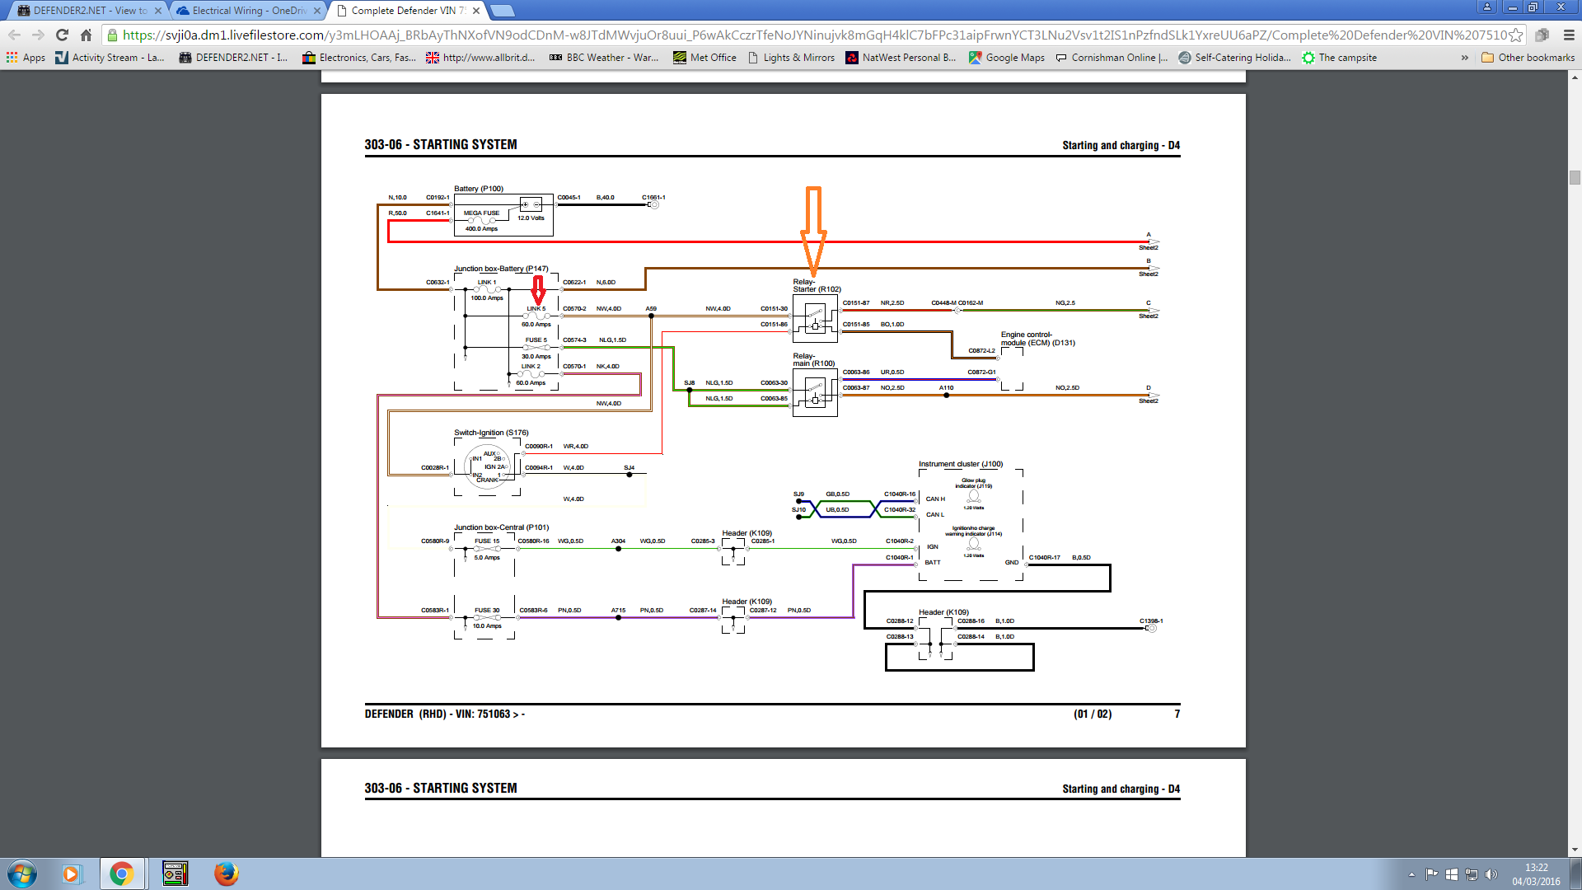Click the Instrument cluster (J100) label
Screen dimensions: 1582x890
coord(961,464)
